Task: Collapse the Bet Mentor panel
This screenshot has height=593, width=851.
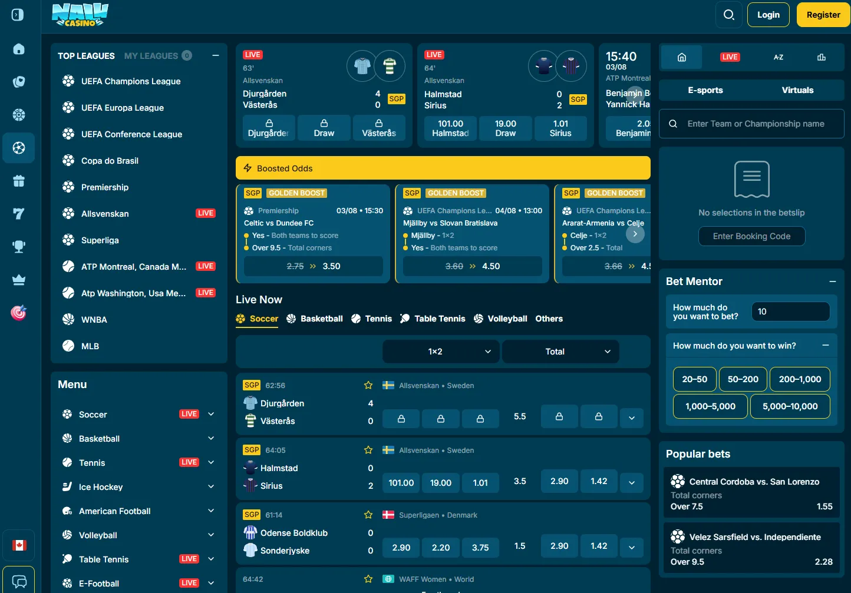Action: pos(833,281)
